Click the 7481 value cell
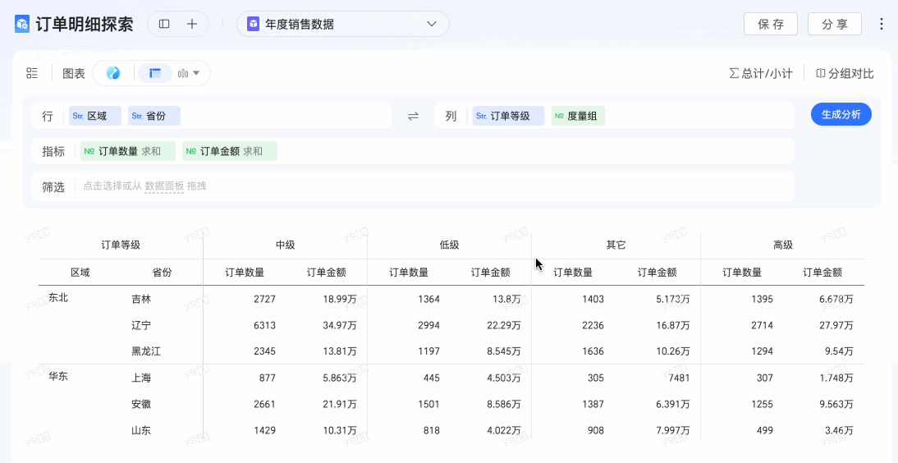 tap(679, 378)
